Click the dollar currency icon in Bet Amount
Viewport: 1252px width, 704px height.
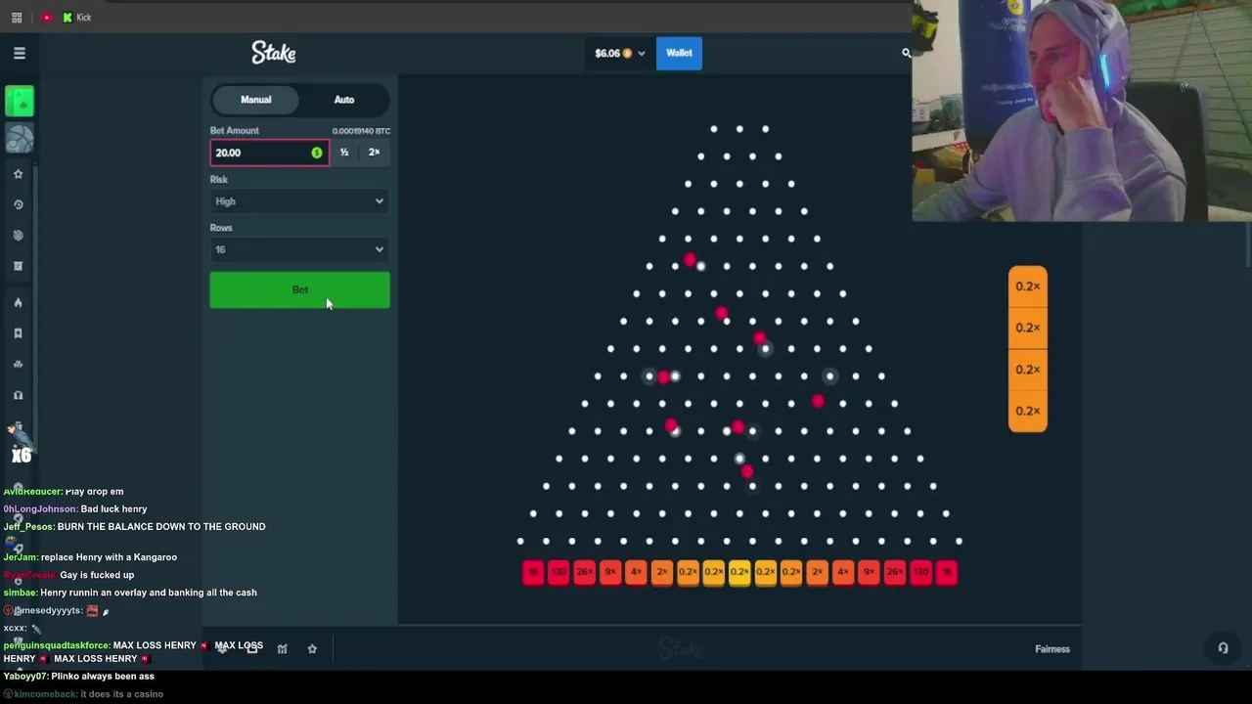(316, 153)
